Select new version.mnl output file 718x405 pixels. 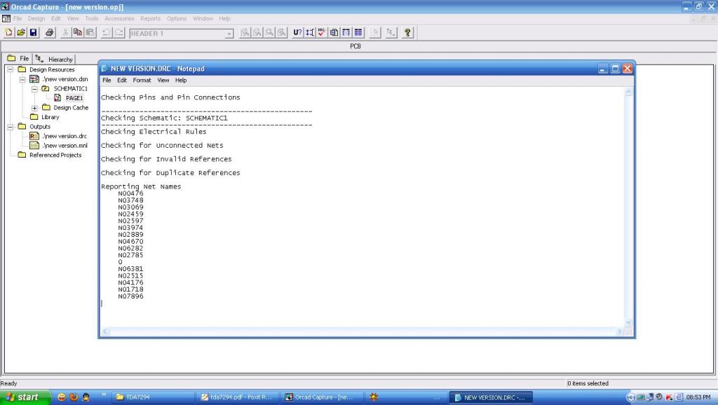(65, 146)
